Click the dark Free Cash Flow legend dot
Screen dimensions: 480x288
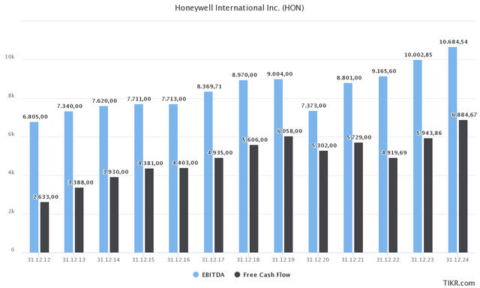click(x=237, y=274)
